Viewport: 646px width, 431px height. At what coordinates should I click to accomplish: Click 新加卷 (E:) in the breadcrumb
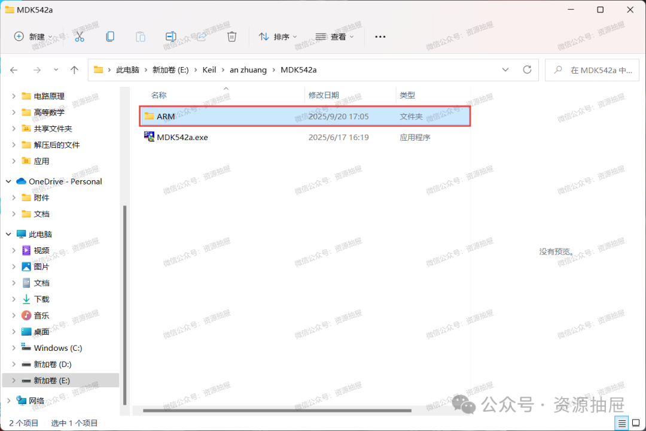click(170, 69)
